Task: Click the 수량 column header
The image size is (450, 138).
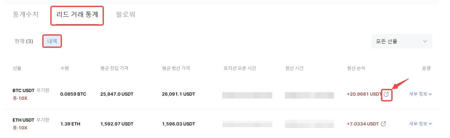Action: point(65,68)
